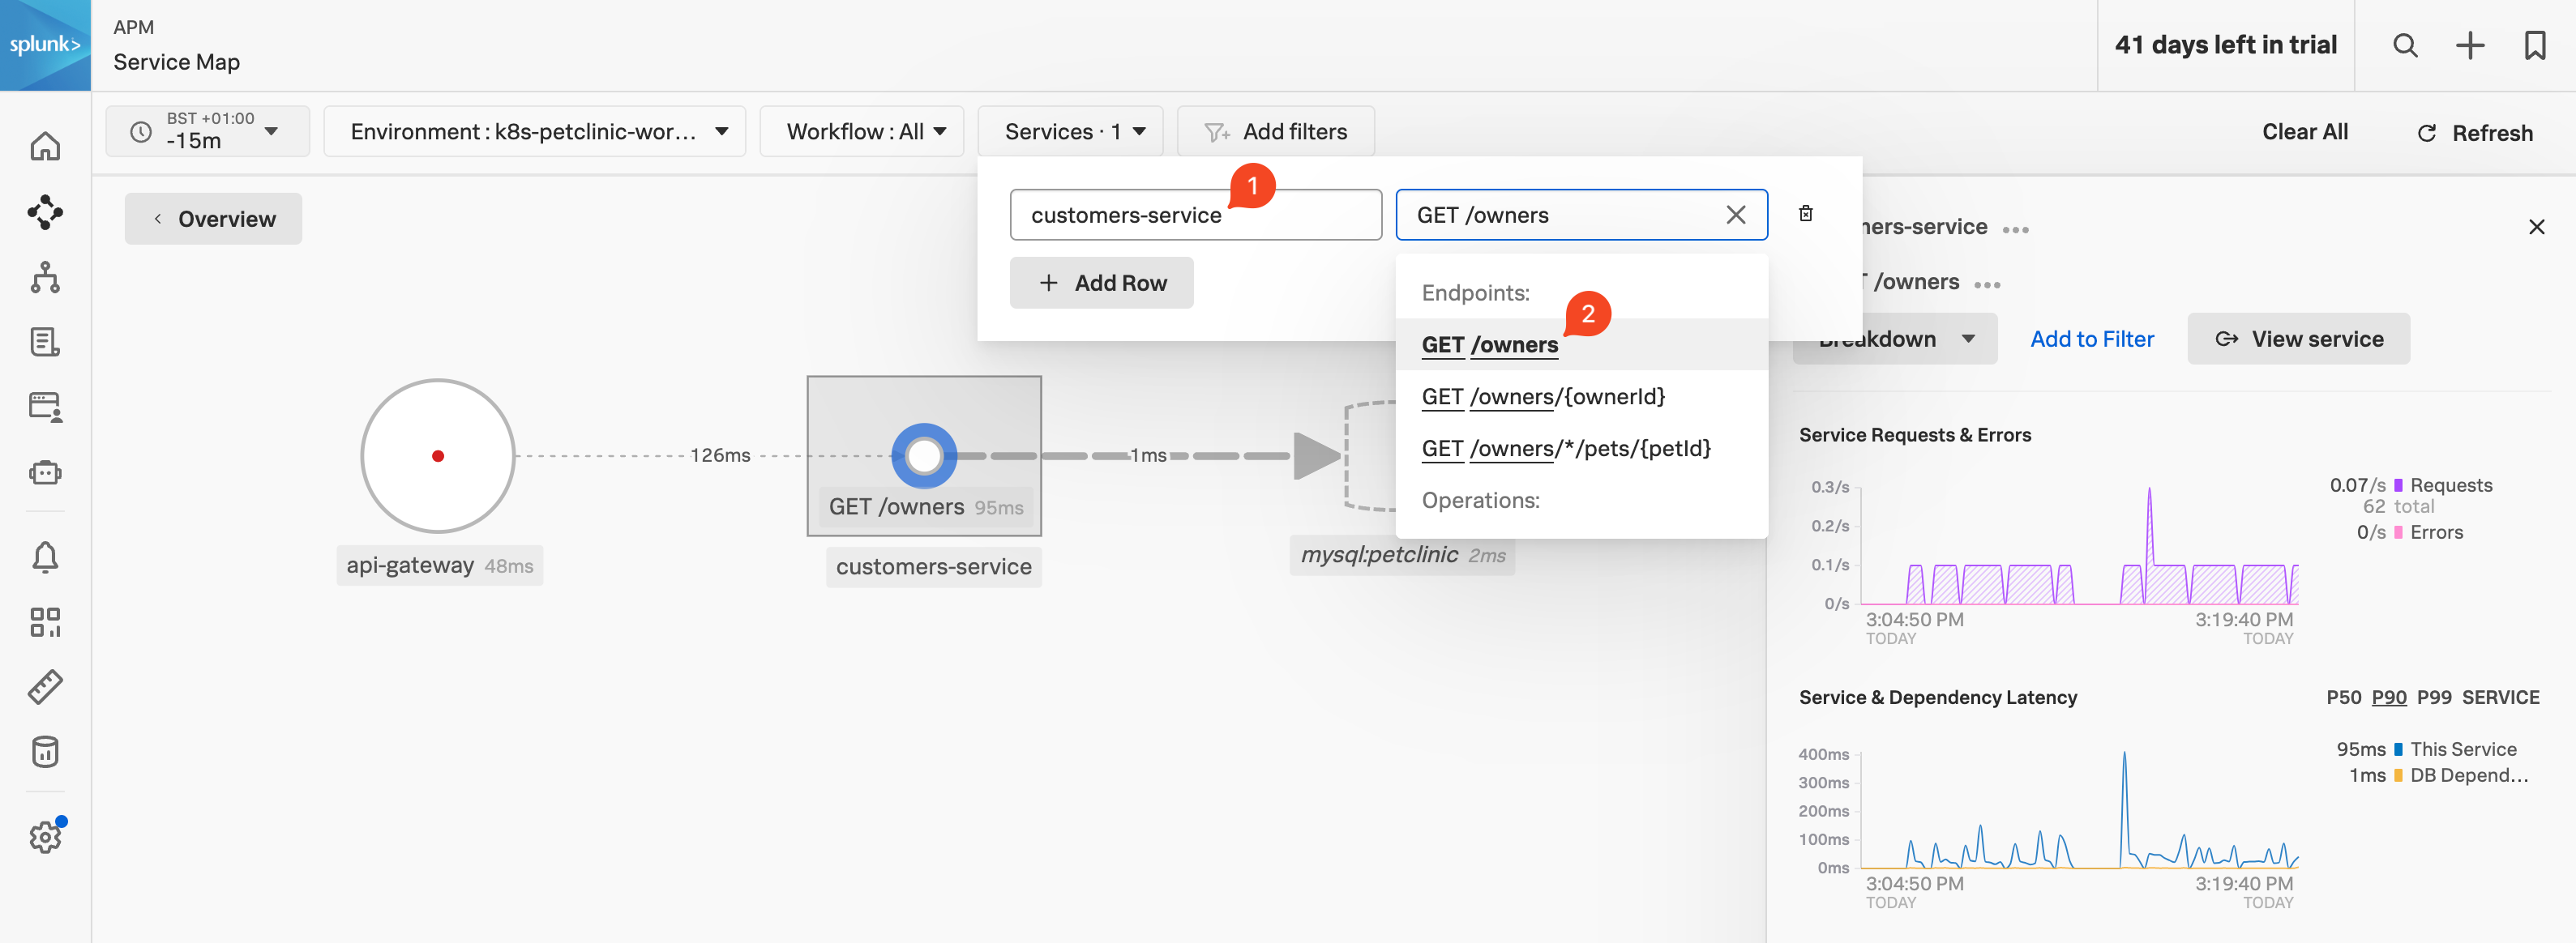Click the bookmarks icon top right
2576x943 pixels.
coord(2535,46)
